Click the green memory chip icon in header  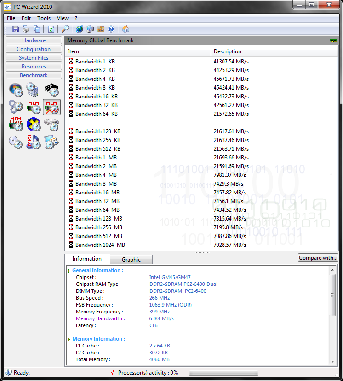[x=333, y=40]
